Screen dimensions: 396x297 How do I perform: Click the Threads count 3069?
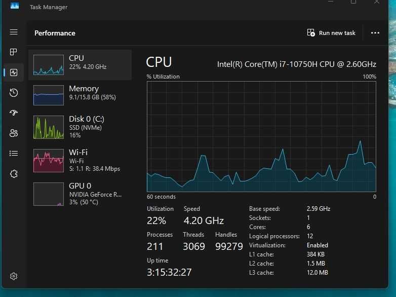(194, 246)
